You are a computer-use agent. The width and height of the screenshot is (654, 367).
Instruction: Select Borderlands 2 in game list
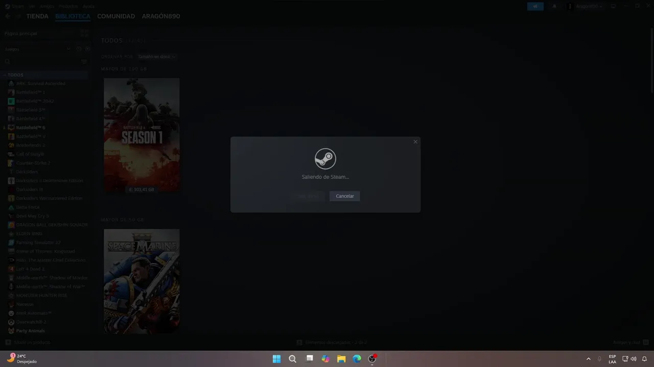tap(31, 145)
